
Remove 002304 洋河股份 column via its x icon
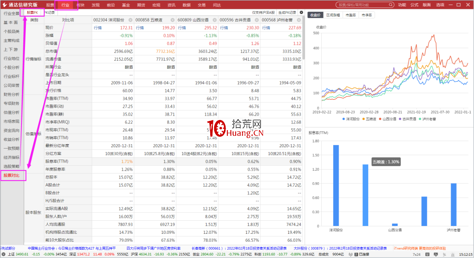130,20
